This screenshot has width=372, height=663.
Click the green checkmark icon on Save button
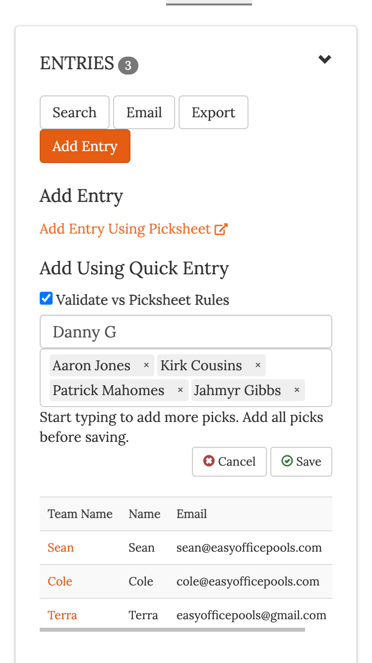287,461
